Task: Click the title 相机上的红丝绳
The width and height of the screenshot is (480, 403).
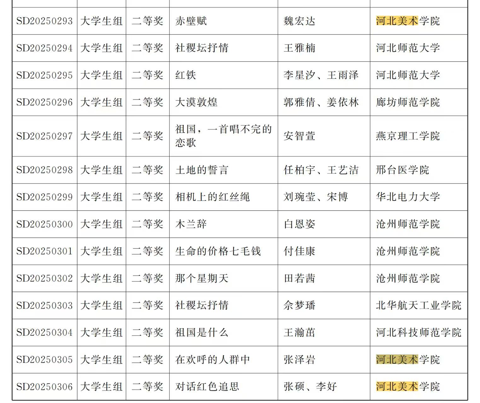Action: point(212,197)
